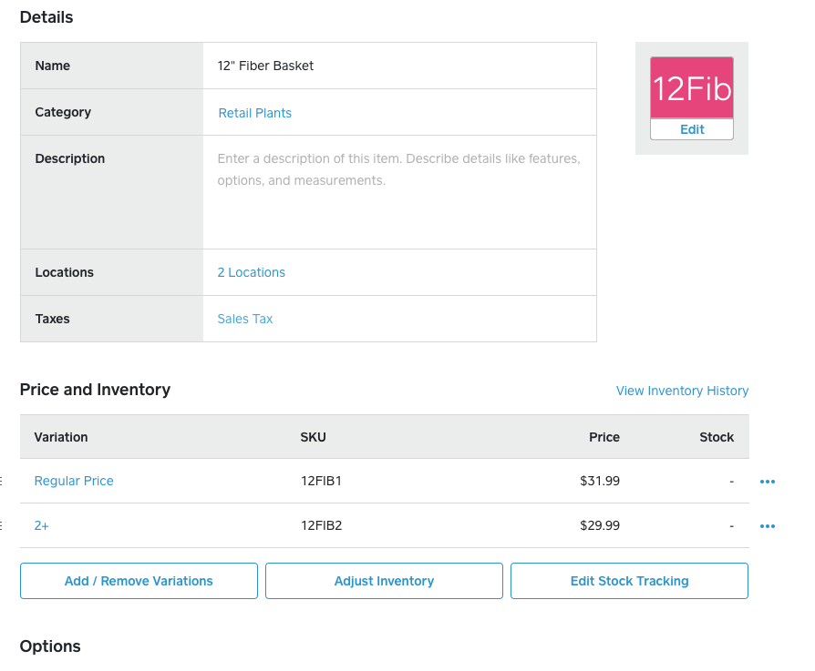This screenshot has height=671, width=815.
Task: Click Add / Remove Variations button
Action: coord(139,581)
